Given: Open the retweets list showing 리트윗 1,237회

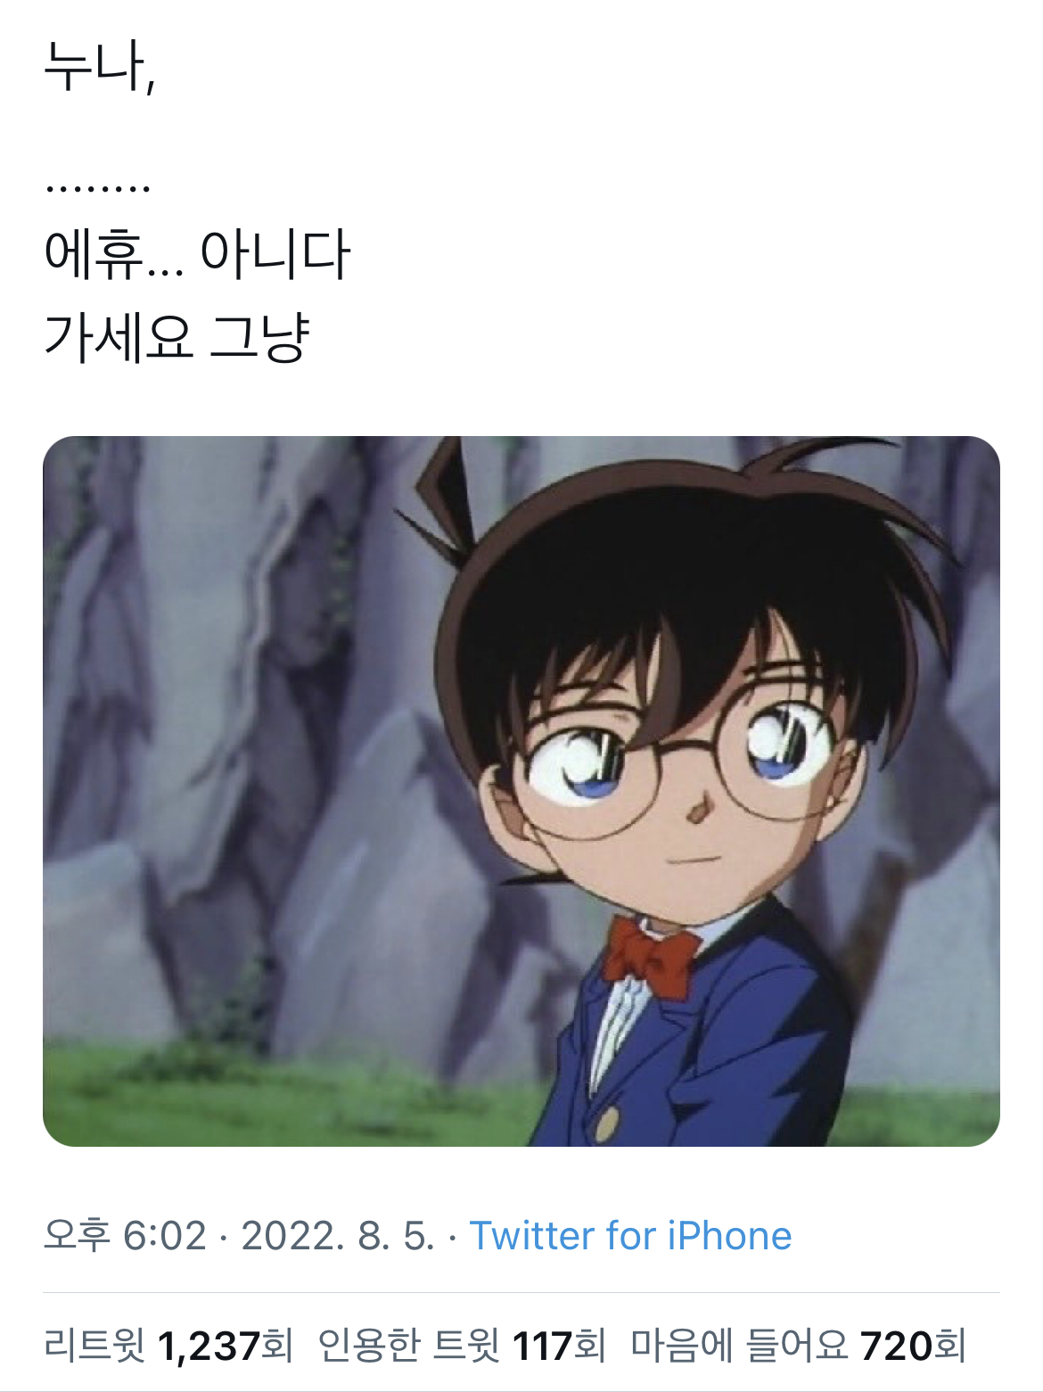Looking at the screenshot, I should (x=168, y=1345).
